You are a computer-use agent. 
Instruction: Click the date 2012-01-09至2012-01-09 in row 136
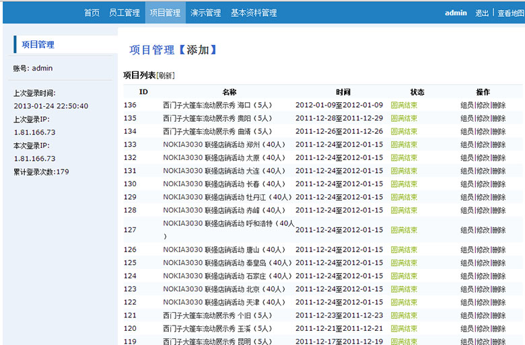pyautogui.click(x=339, y=105)
